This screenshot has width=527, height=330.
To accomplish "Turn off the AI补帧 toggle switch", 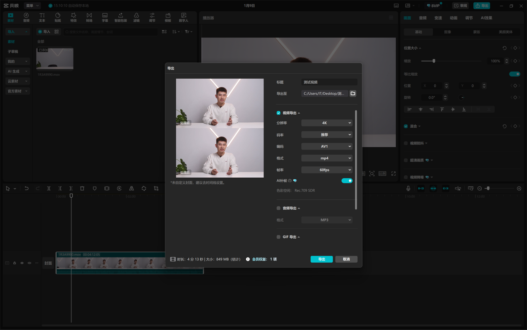I will coord(347,181).
